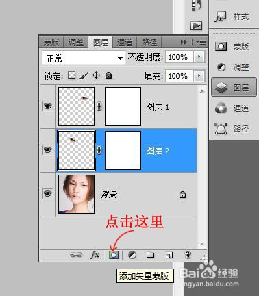Click the 不透明度 value field 100%
Image resolution: width=259 pixels, height=296 pixels.
180,57
